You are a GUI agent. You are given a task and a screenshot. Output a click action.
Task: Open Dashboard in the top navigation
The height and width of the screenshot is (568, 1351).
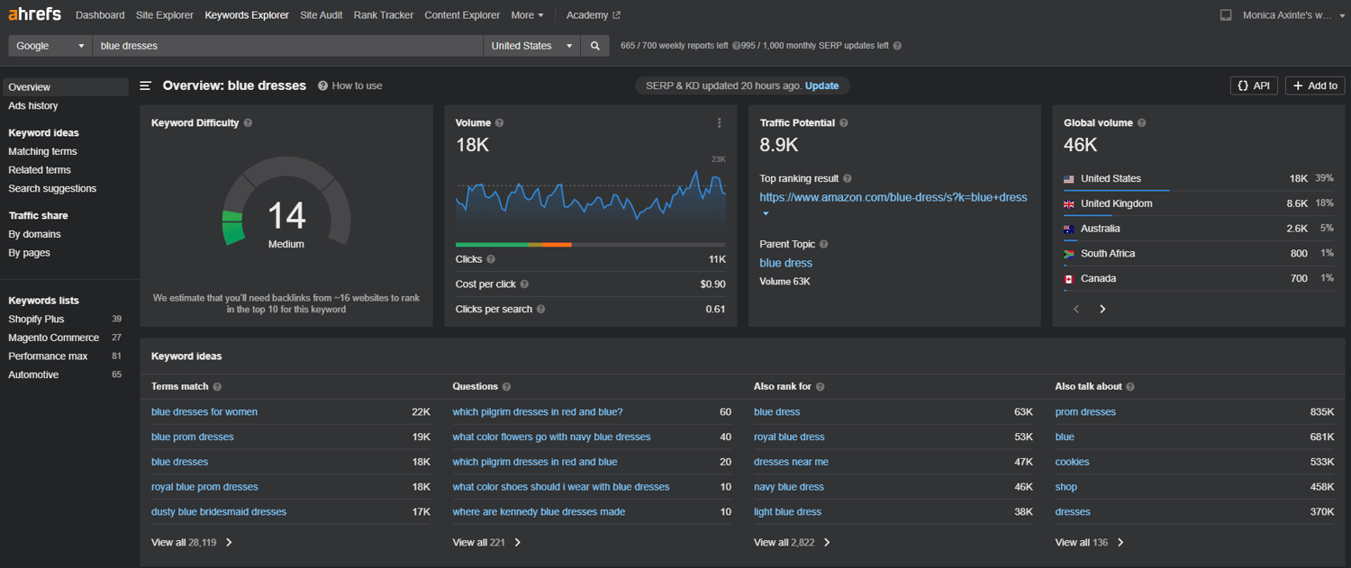100,15
